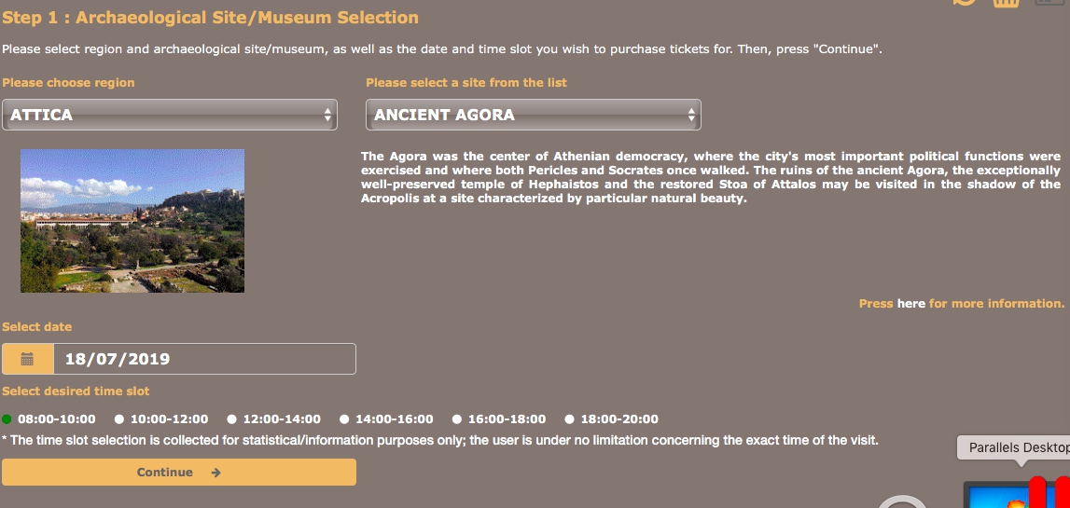Click the date field showing 18/07/2019
The height and width of the screenshot is (508, 1070).
(203, 359)
